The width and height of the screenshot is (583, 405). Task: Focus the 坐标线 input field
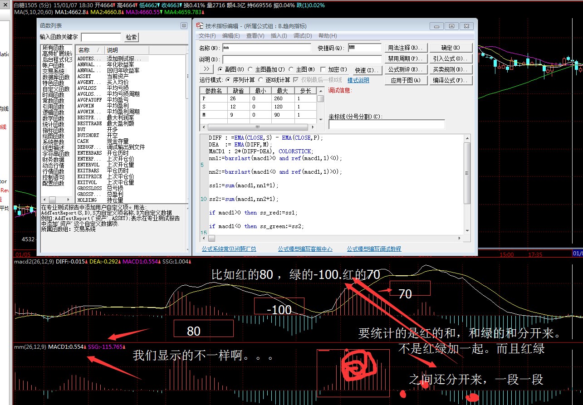coord(387,124)
